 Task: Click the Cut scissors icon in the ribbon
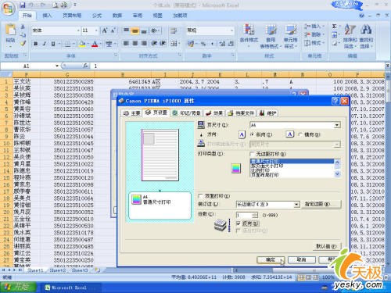pos(23,27)
